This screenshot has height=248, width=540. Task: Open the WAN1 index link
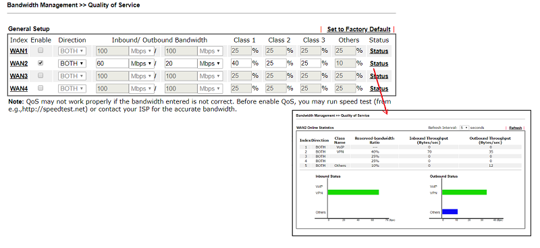pyautogui.click(x=19, y=51)
